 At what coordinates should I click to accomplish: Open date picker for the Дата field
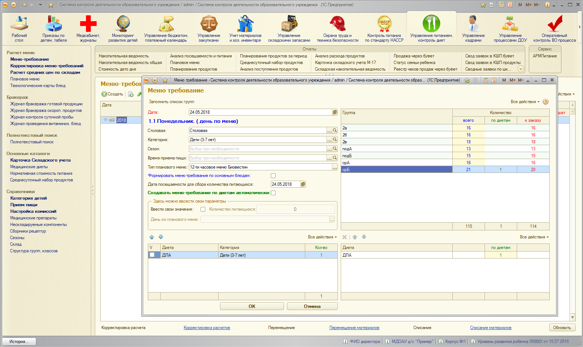coord(335,112)
